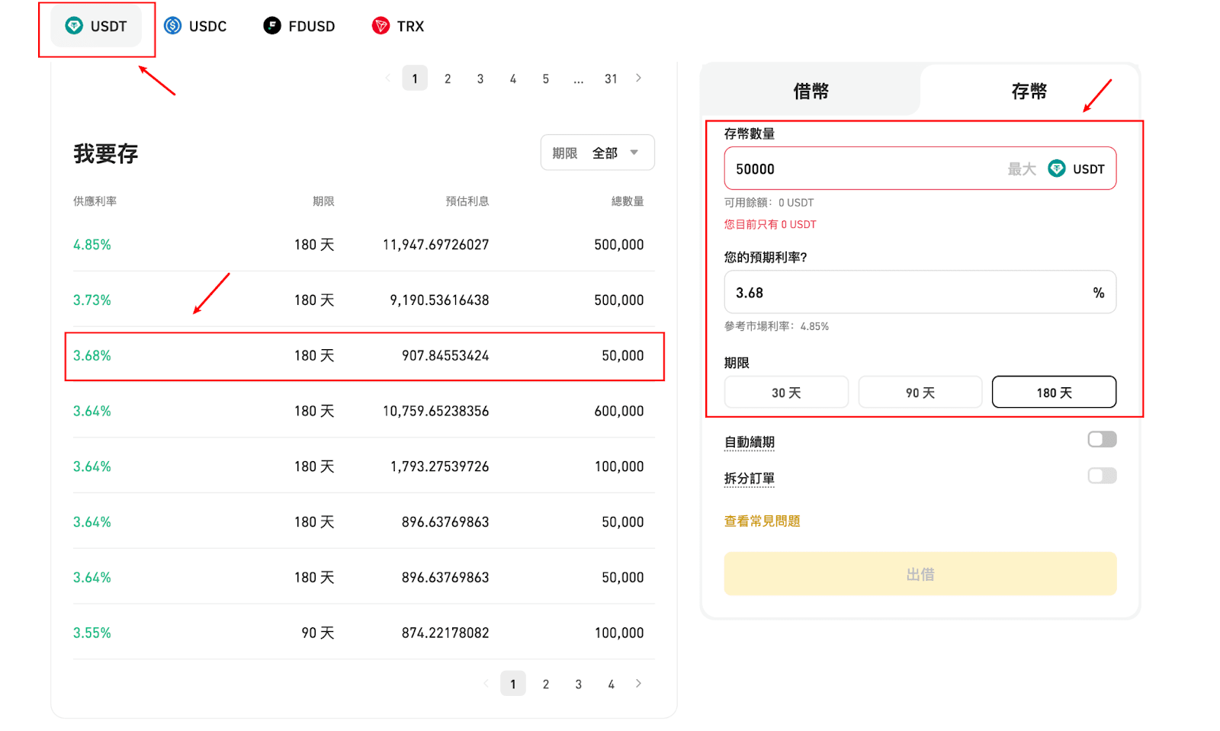Select the 3.55% 90 天 row
This screenshot has width=1220, height=731.
click(364, 633)
